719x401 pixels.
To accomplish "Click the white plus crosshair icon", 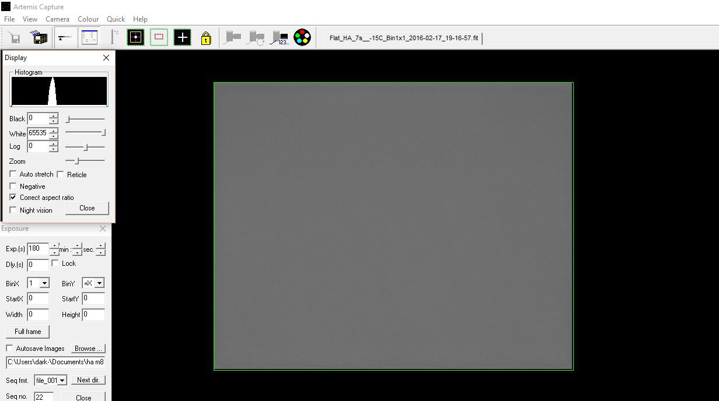I will 182,38.
